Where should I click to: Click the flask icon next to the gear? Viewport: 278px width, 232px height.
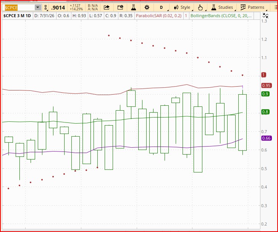pos(133,7)
